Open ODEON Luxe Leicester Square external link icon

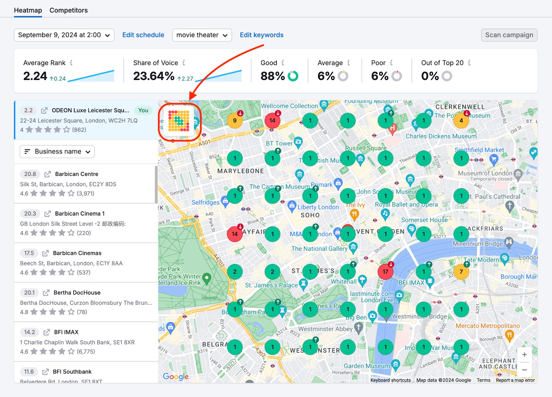click(x=44, y=110)
